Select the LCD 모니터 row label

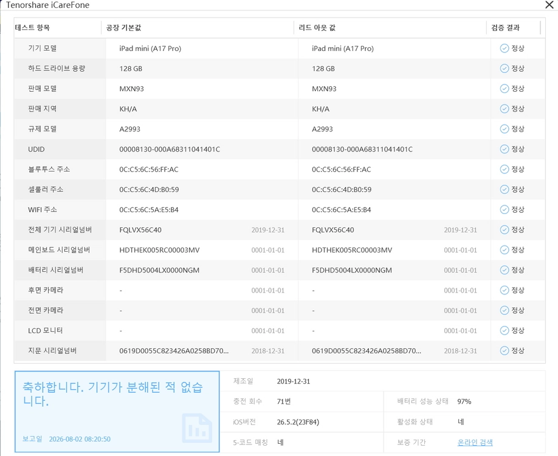click(45, 330)
